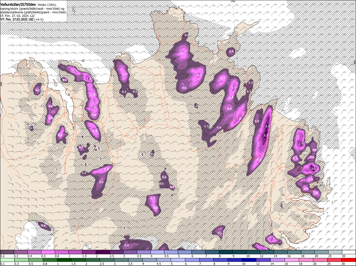Click the 'VT: Fim. 27.03.2025 18Z' valid time line
The width and height of the screenshot is (356, 266).
click(x=17, y=19)
